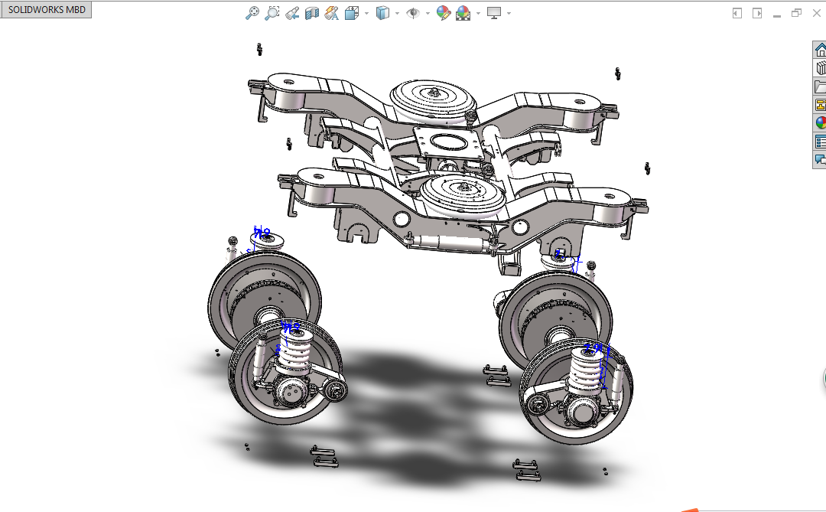Viewport: 826px width, 512px height.
Task: Open the Custom Properties tab in task pane
Action: click(x=820, y=141)
